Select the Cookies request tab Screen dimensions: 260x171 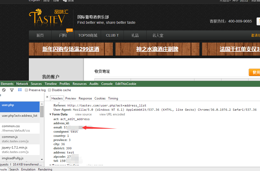(x=100, y=98)
